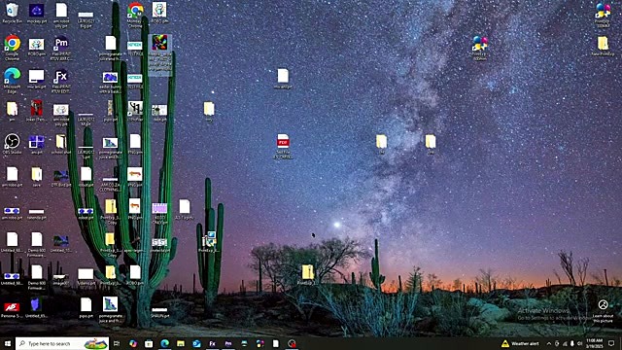
Task: Select the image001 file icon
Action: coord(60,279)
